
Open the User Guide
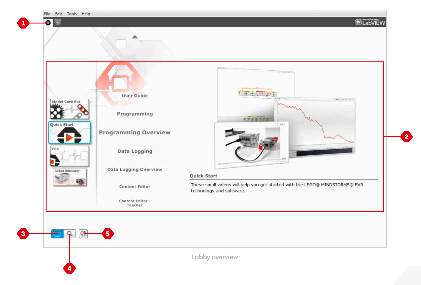135,95
